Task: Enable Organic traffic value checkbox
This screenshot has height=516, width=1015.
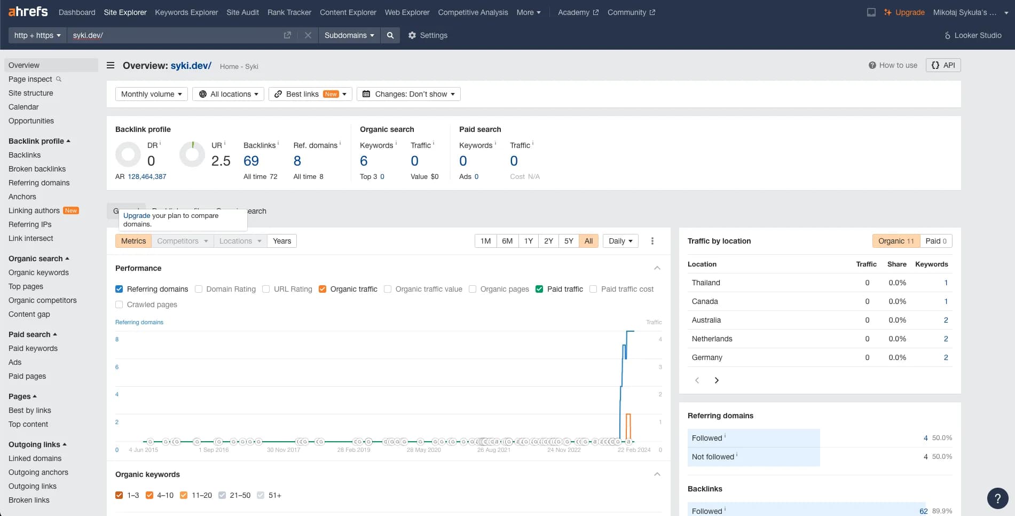Action: click(388, 289)
